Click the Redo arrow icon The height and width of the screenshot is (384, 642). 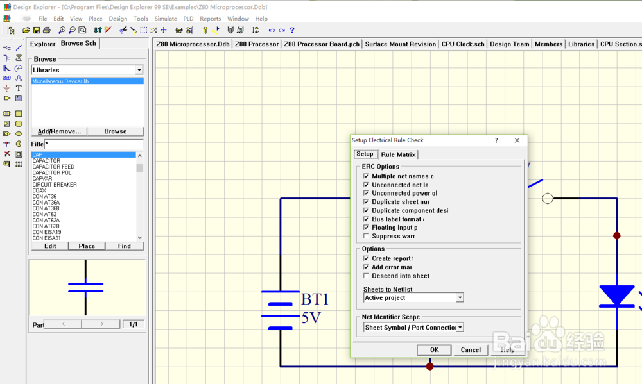[282, 30]
